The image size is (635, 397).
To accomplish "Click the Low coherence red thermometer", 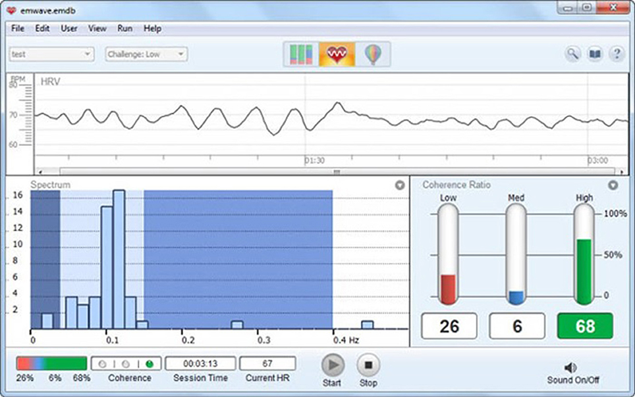I will [448, 254].
